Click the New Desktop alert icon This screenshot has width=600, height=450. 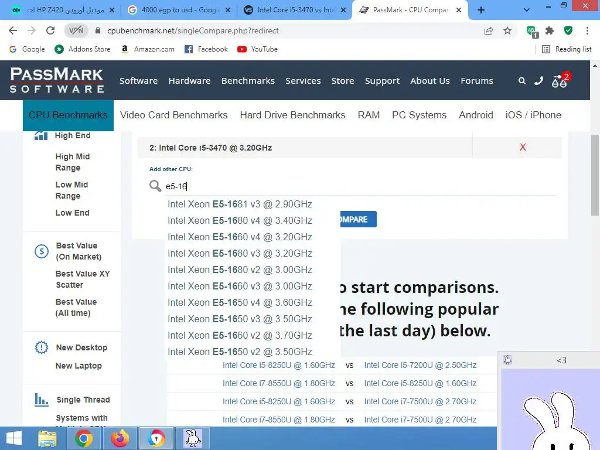point(42,347)
